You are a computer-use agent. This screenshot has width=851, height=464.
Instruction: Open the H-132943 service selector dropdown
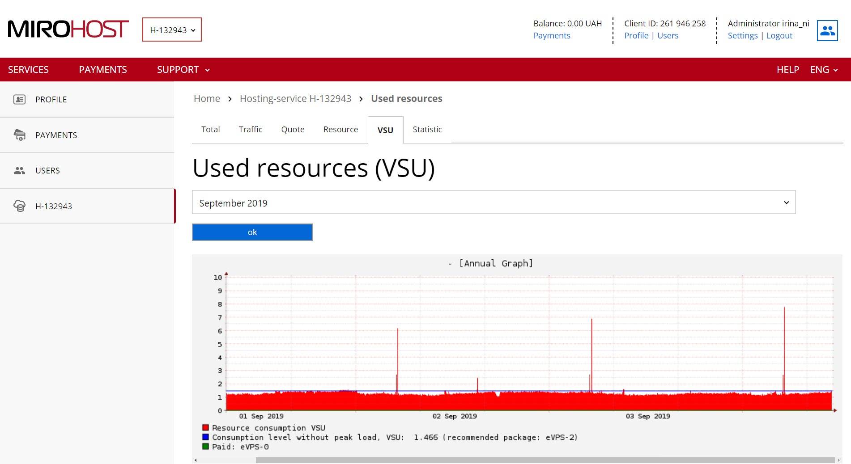172,30
